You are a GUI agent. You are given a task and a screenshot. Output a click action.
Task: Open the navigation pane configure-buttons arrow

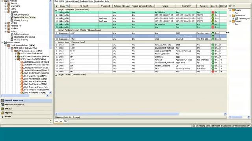[51, 121]
